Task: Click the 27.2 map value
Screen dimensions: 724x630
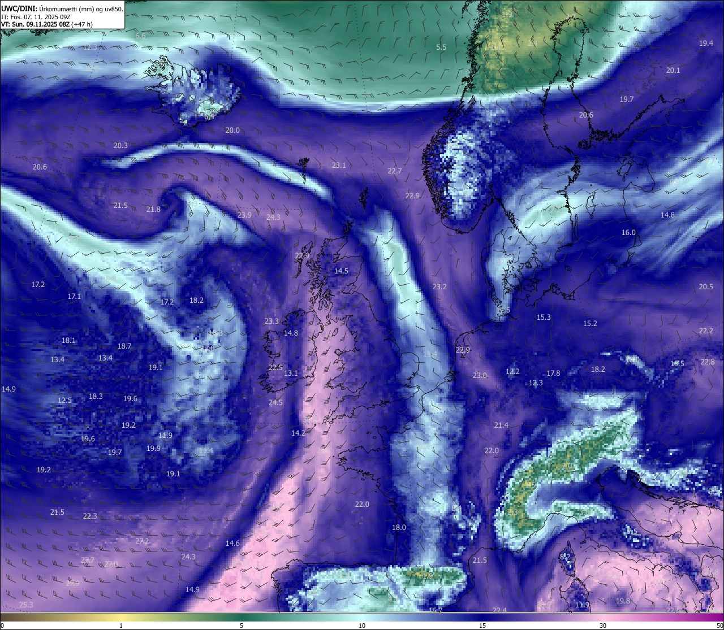Action: point(142,541)
